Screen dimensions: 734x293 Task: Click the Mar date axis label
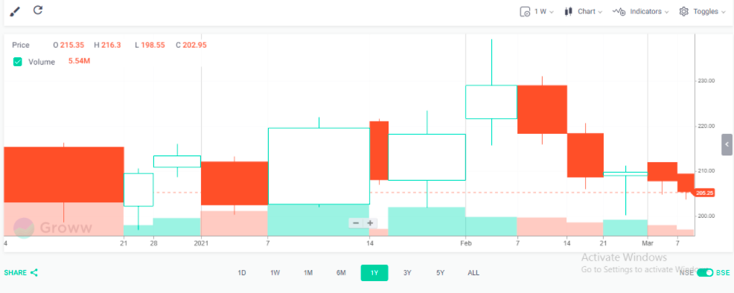[x=648, y=243]
